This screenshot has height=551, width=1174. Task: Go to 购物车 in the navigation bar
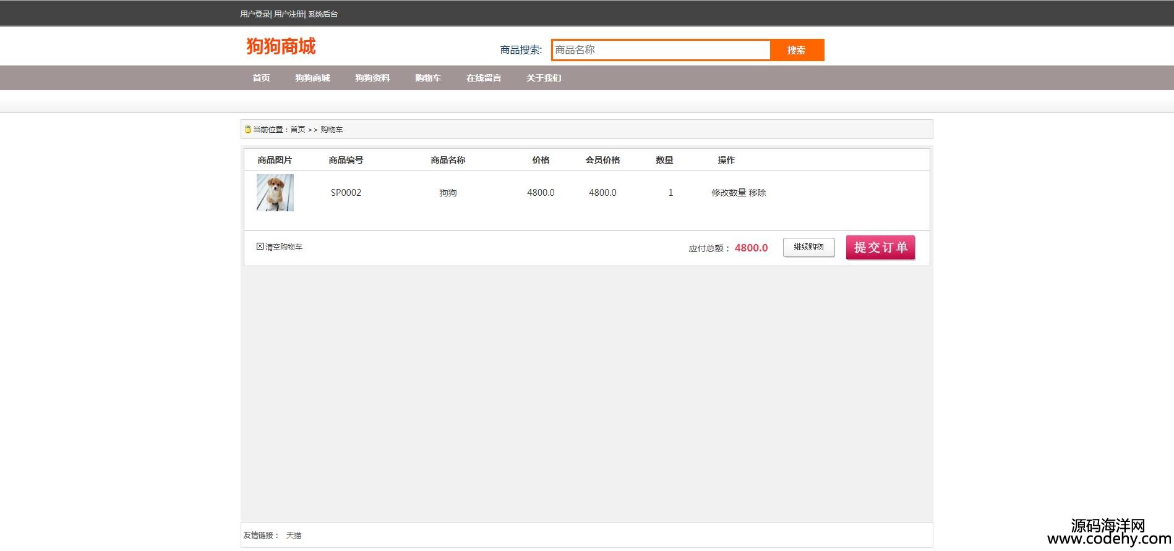[x=428, y=78]
